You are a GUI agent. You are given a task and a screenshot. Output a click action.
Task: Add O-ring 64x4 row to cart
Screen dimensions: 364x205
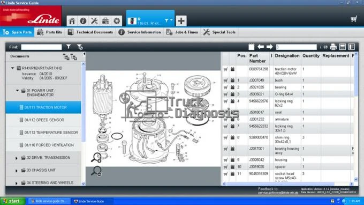tap(225, 94)
